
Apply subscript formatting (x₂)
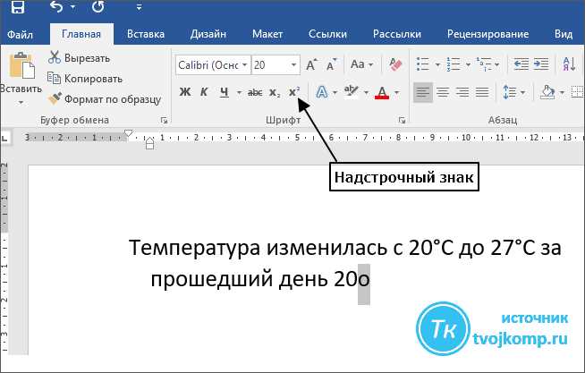(x=275, y=92)
